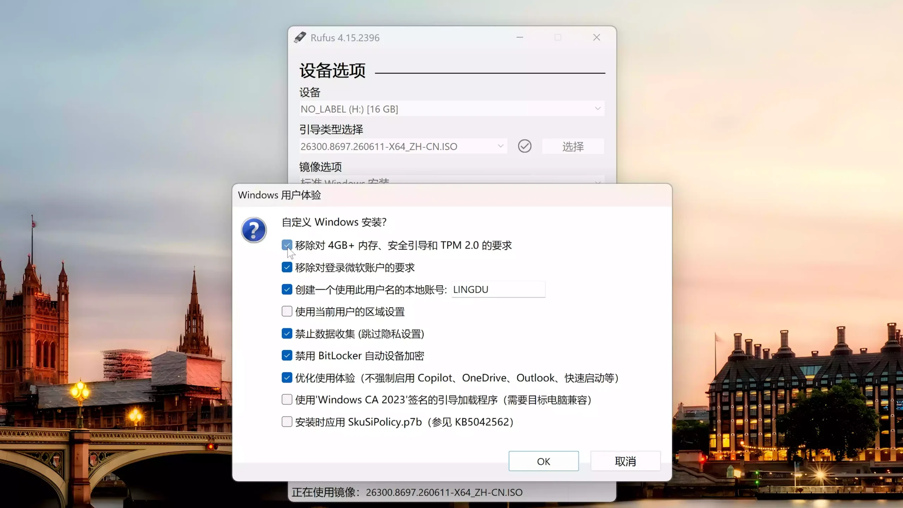Click the 选择 select button in Rufus

pos(573,146)
